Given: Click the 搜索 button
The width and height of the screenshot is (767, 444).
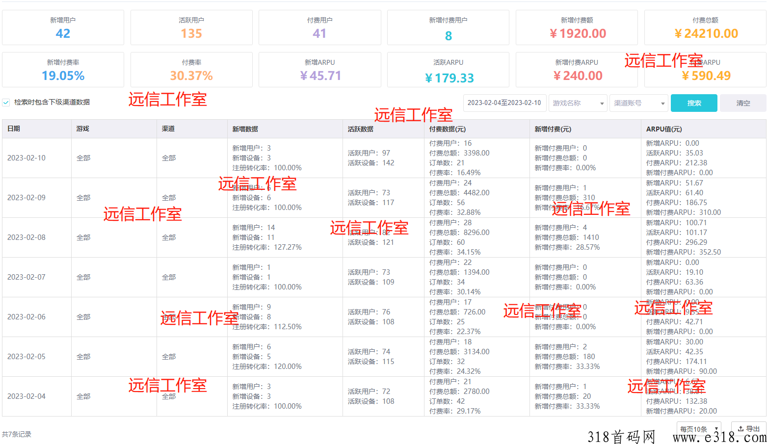Looking at the screenshot, I should 694,103.
